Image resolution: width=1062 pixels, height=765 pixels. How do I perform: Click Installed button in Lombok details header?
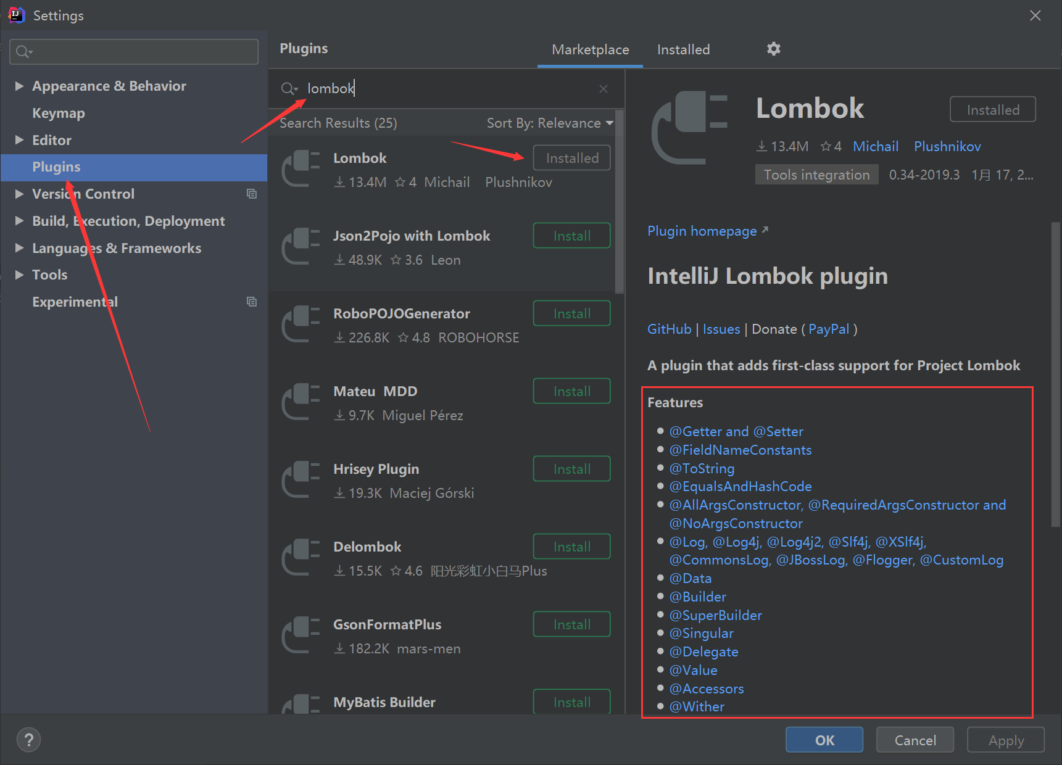tap(992, 109)
